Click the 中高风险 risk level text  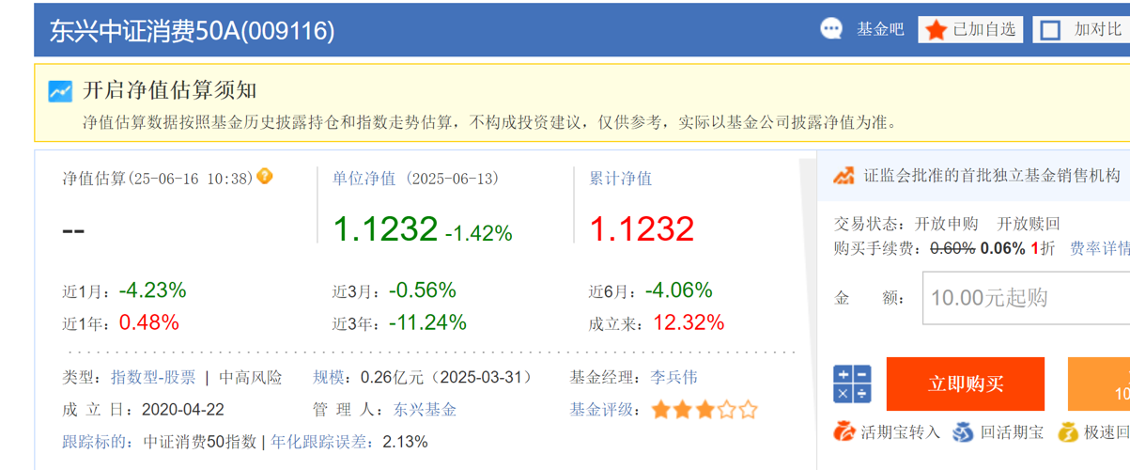[250, 377]
